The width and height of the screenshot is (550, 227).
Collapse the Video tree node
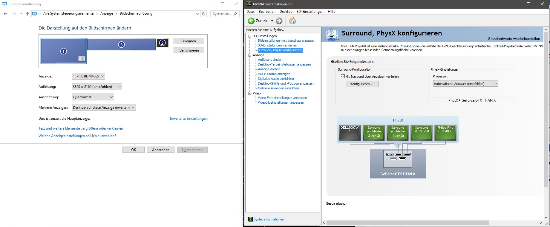pos(250,93)
